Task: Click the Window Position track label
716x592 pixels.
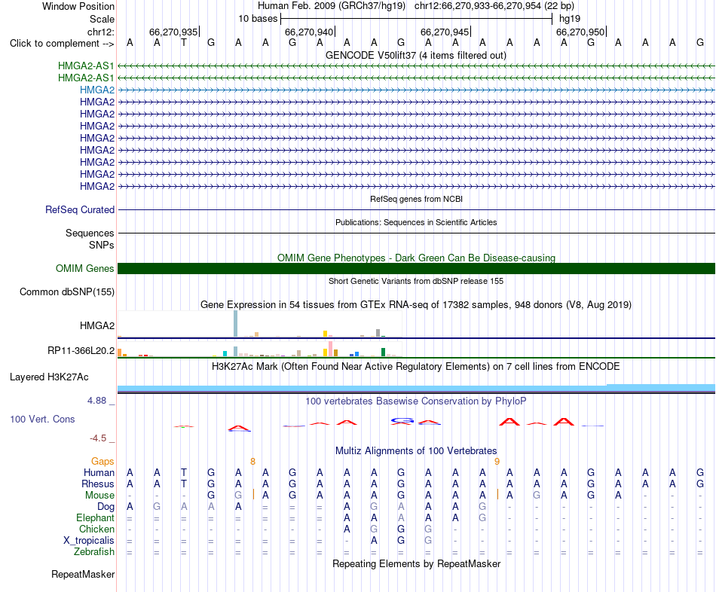Action: (78, 6)
